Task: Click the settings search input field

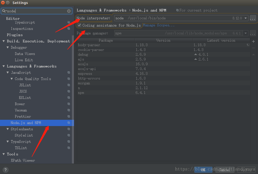Action: click(37, 11)
